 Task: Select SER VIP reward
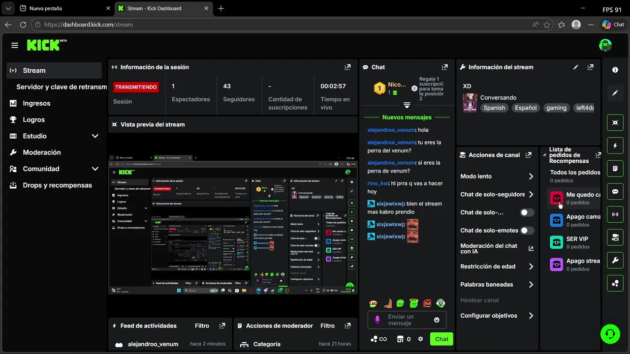click(575, 242)
